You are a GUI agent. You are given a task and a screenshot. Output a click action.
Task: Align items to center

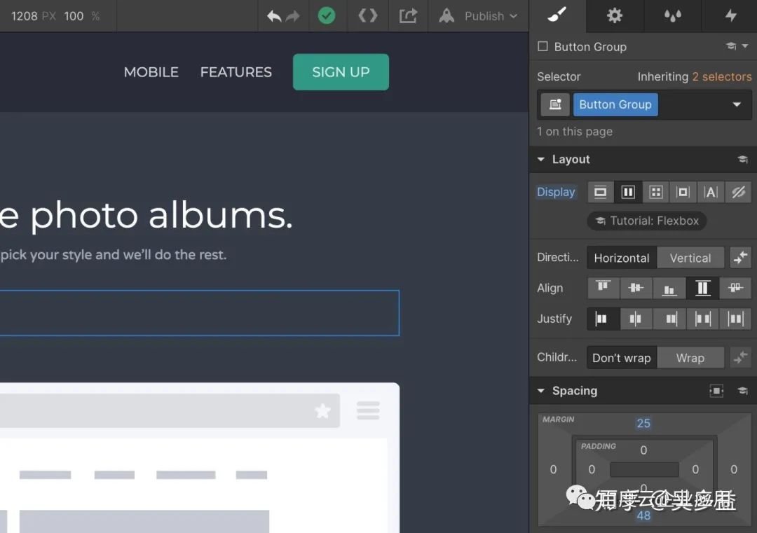636,288
